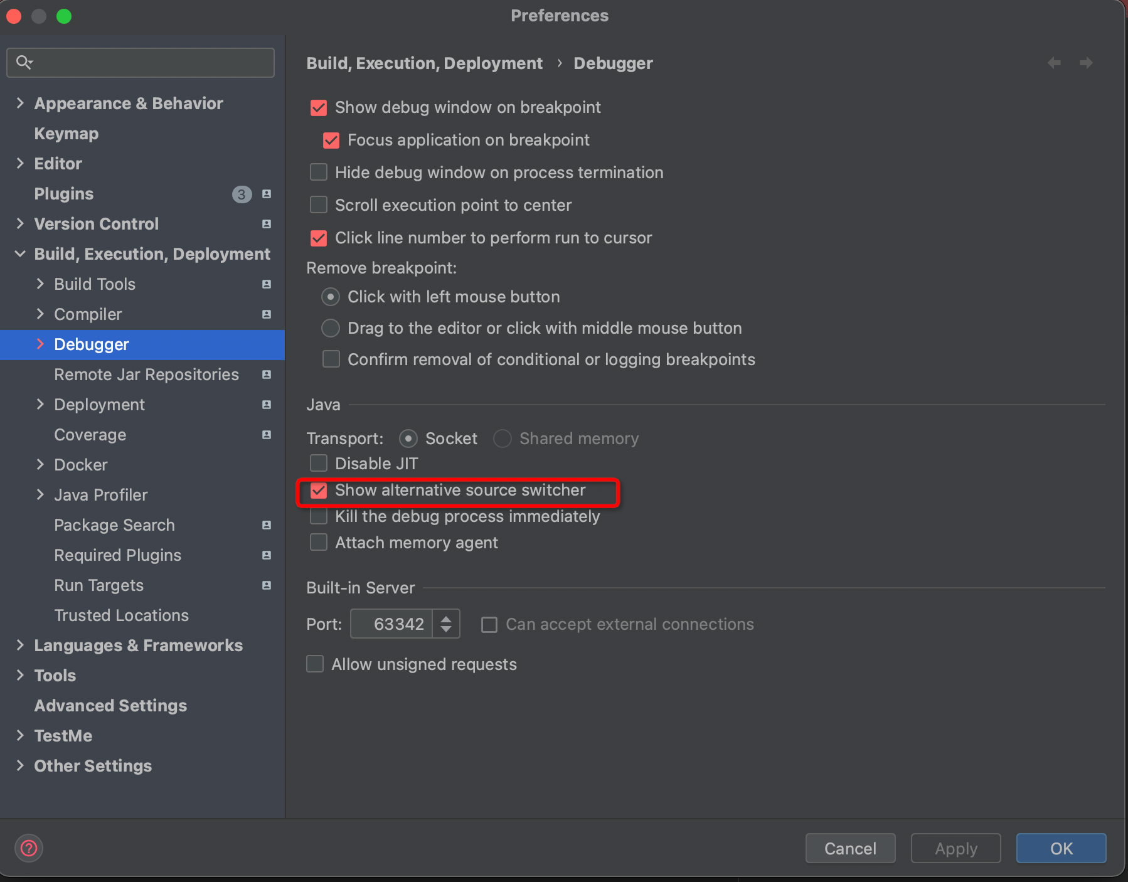Click project-level icon beside Coverage

pyautogui.click(x=267, y=435)
